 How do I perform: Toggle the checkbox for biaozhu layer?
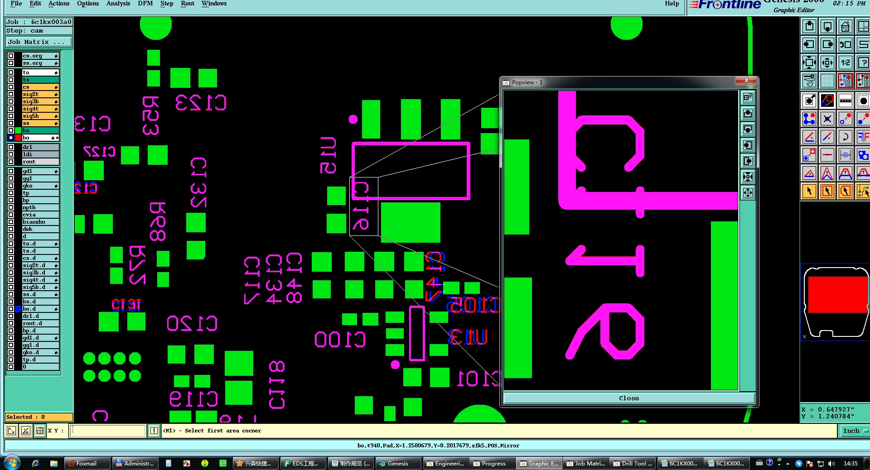[11, 222]
